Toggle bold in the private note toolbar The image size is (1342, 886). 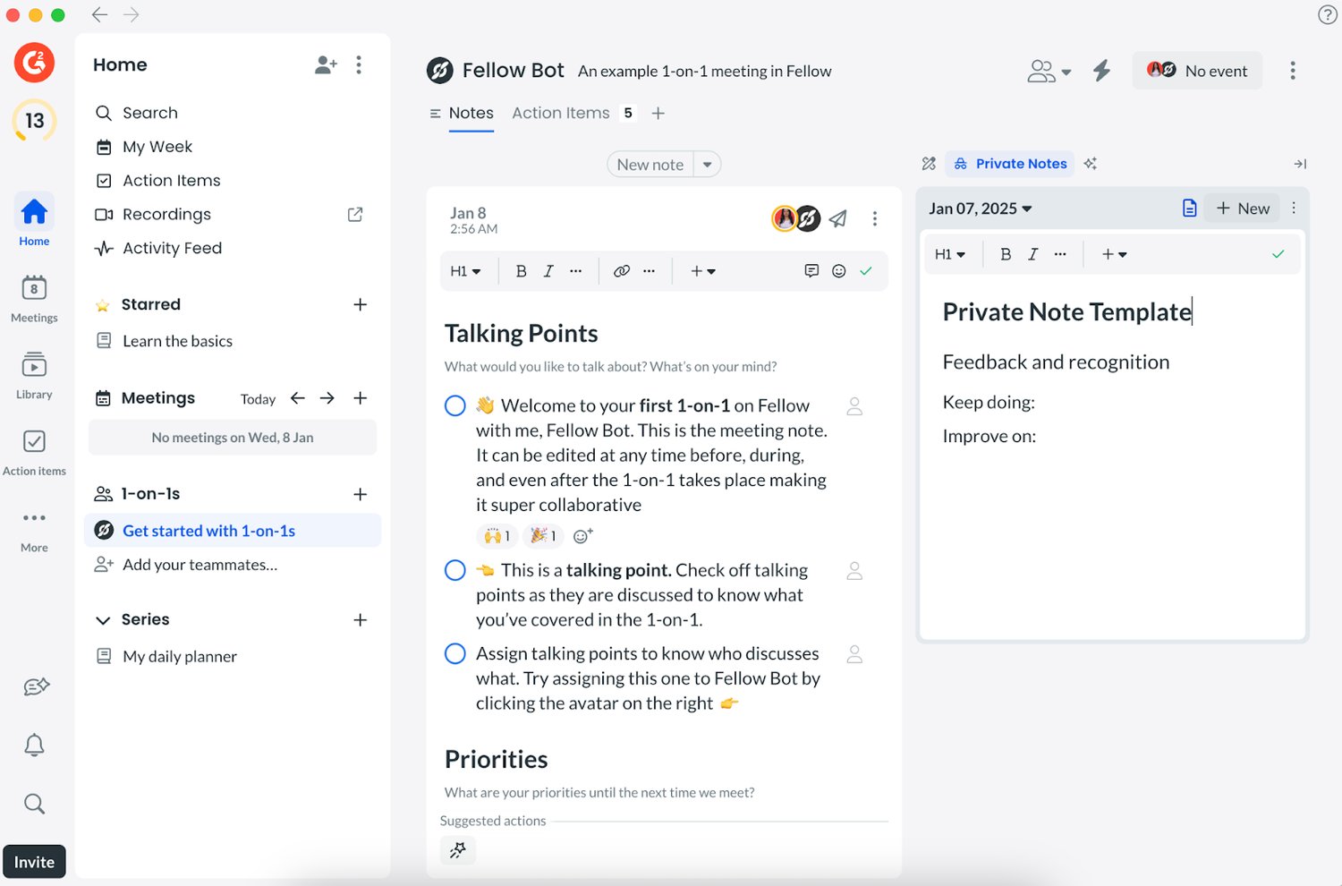[1006, 254]
